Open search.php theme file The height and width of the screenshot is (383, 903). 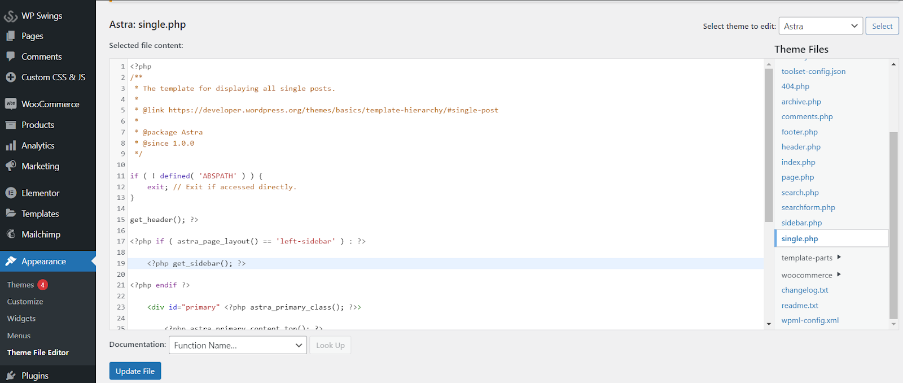coord(800,193)
